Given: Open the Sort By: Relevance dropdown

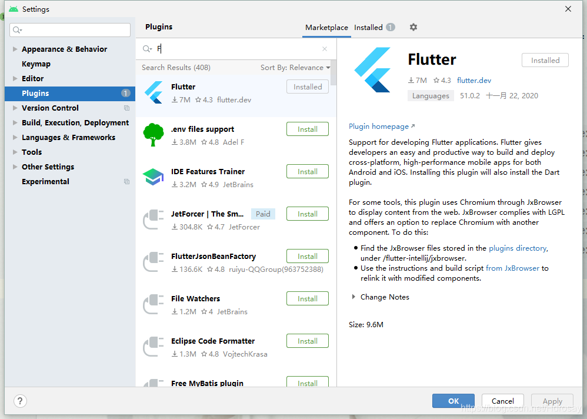Looking at the screenshot, I should [x=295, y=68].
